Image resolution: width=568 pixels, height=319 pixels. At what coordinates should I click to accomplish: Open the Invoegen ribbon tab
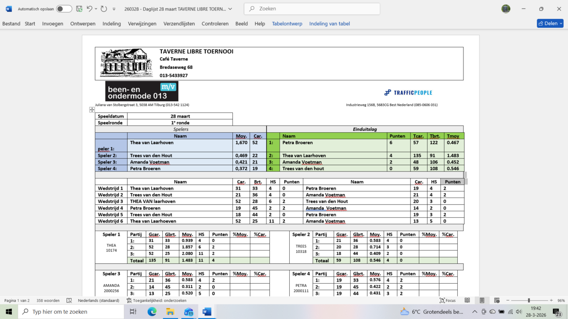53,24
